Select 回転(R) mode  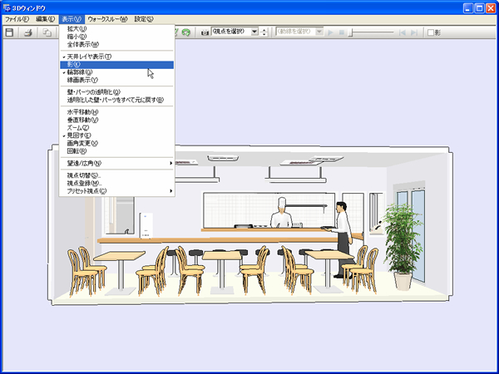[116, 151]
